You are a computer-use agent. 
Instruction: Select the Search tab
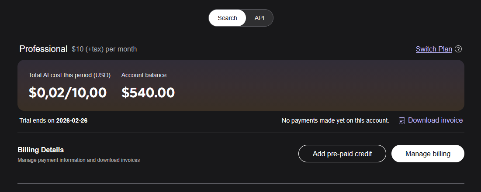pos(227,18)
